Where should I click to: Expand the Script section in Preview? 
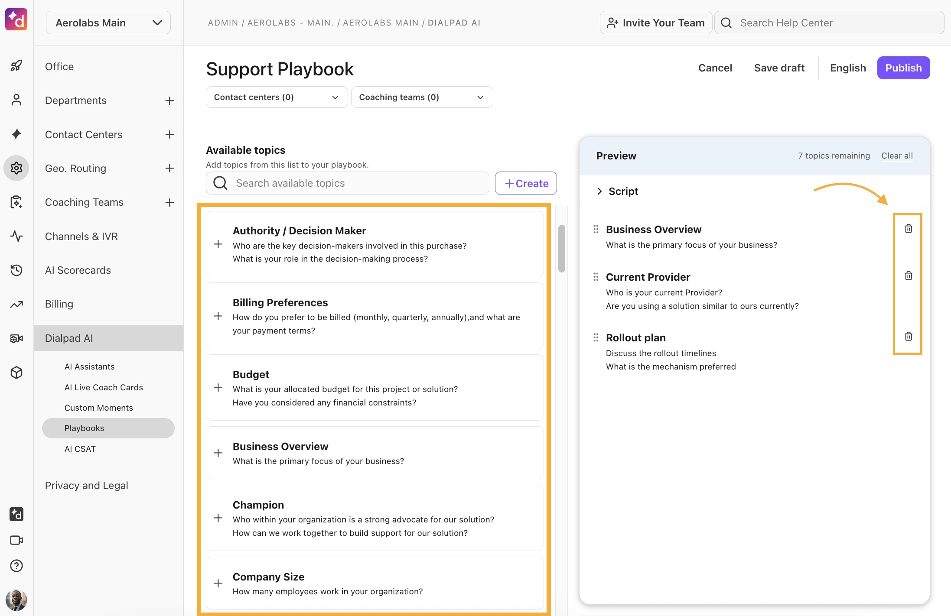[x=617, y=191]
